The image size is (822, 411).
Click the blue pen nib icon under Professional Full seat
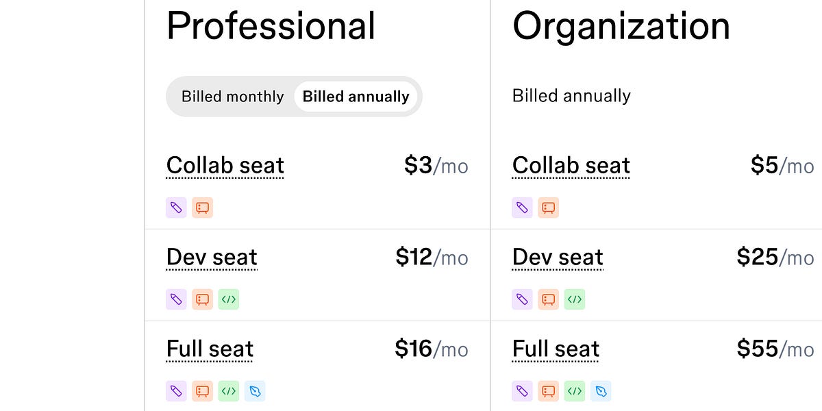tap(255, 391)
